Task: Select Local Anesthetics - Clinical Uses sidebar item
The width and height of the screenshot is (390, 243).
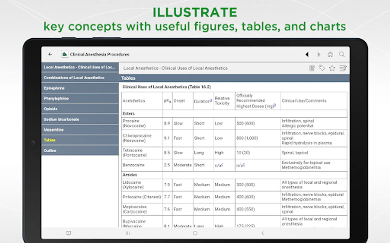Action: (80, 67)
